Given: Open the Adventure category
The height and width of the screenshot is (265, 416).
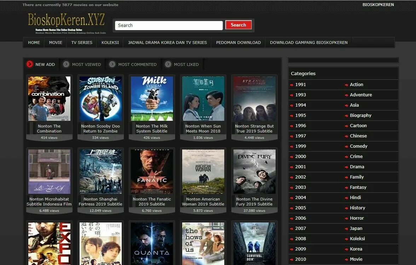Looking at the screenshot, I should [361, 95].
